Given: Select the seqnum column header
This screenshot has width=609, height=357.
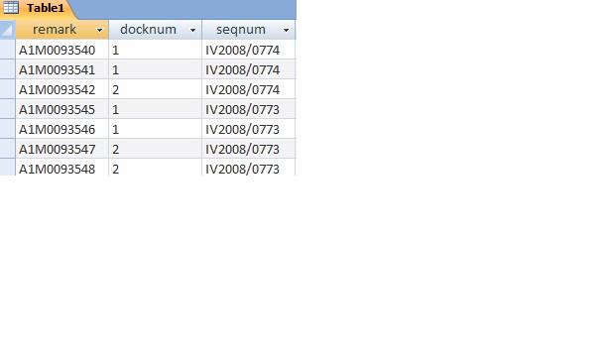Looking at the screenshot, I should [249, 30].
